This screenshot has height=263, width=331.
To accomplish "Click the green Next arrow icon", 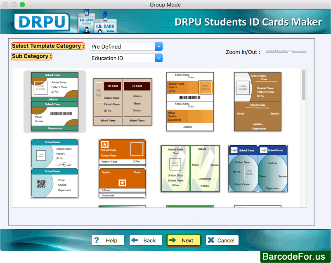I will (x=174, y=240).
